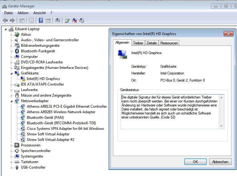Expand the Akkus node

(11, 35)
